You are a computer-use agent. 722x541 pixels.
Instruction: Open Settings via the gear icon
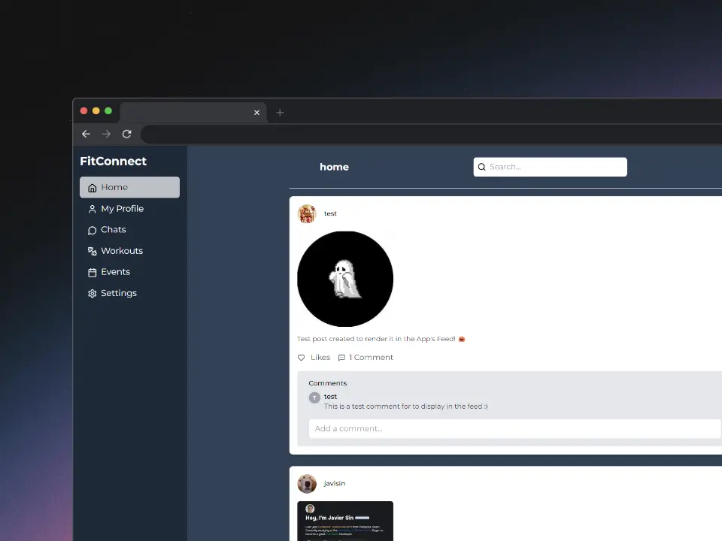tap(92, 293)
